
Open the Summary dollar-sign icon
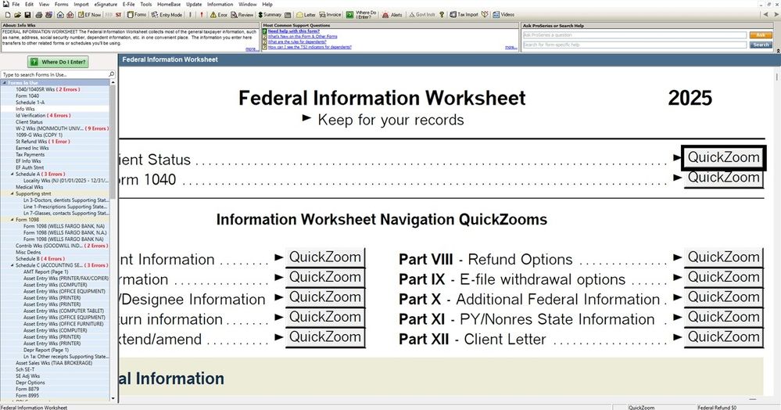pos(268,14)
